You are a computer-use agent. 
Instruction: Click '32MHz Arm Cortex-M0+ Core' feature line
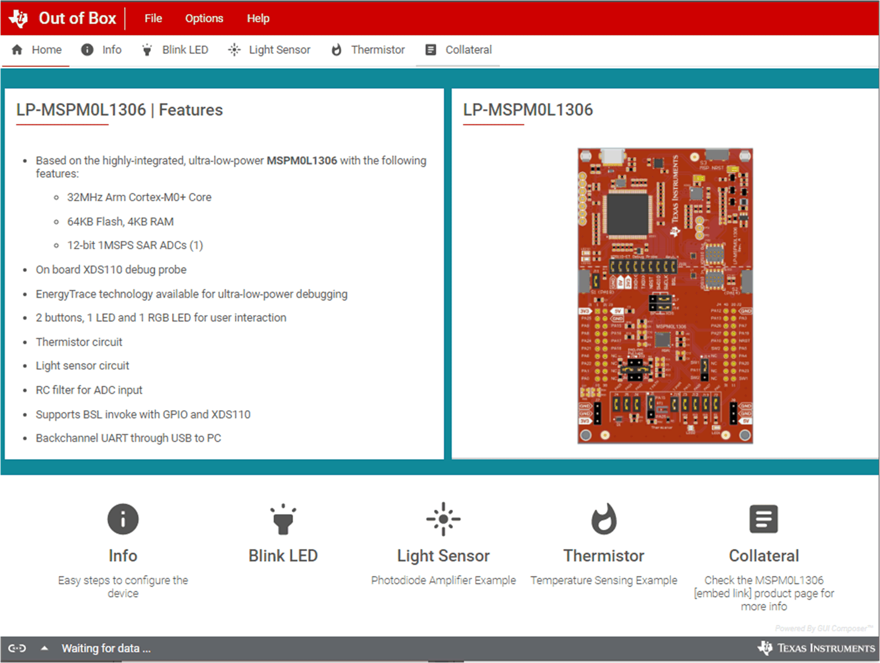pos(139,198)
